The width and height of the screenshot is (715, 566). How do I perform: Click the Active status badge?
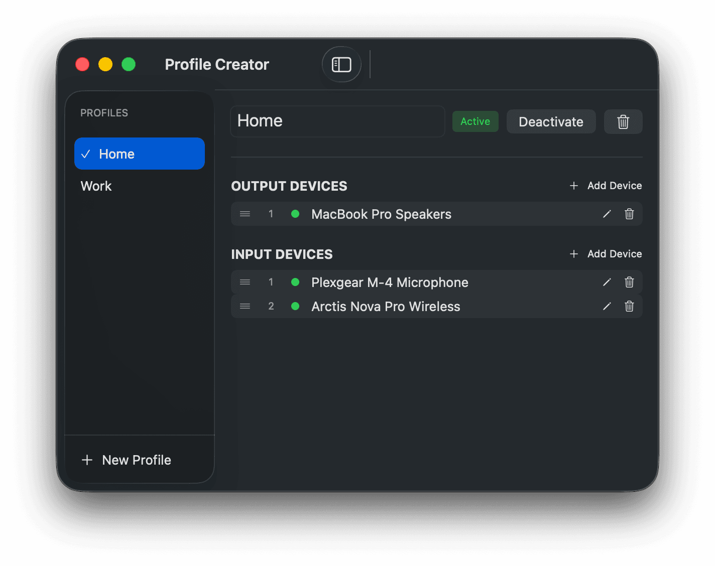tap(475, 121)
